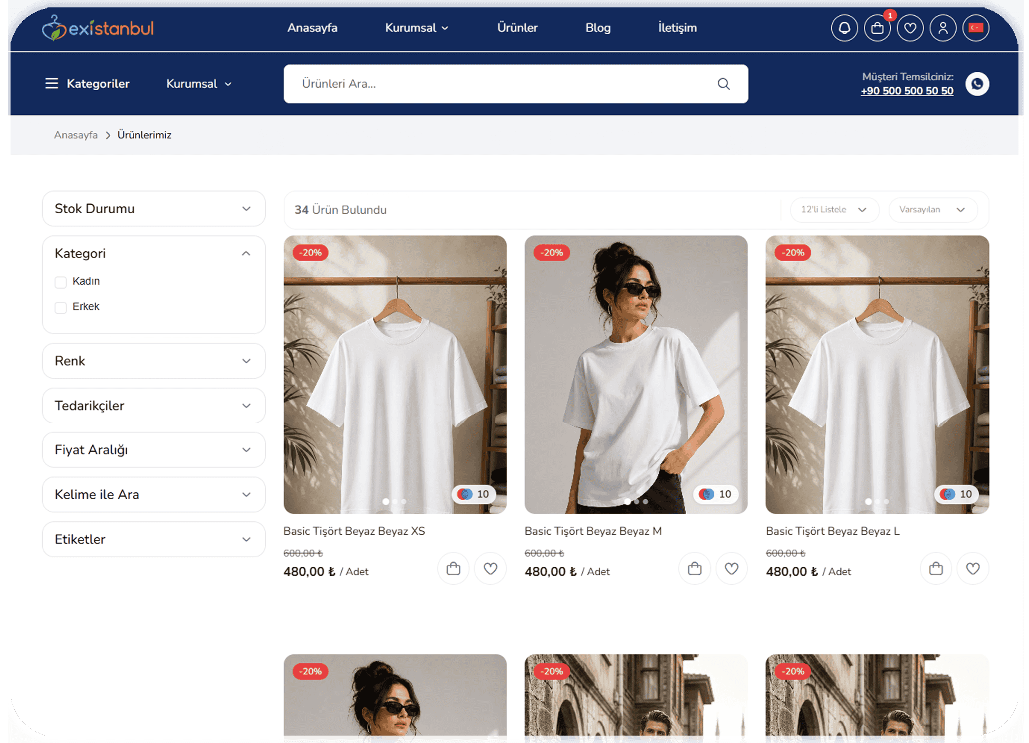This screenshot has width=1029, height=743.
Task: Open the favorites heart icon in header
Action: [910, 28]
